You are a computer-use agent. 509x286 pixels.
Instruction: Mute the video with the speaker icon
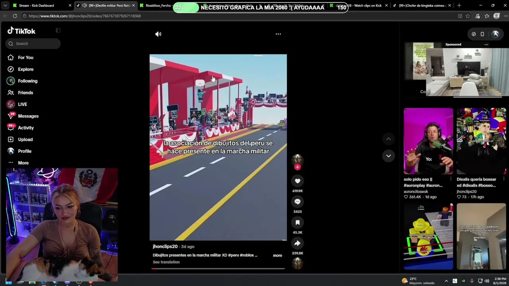coord(158,34)
